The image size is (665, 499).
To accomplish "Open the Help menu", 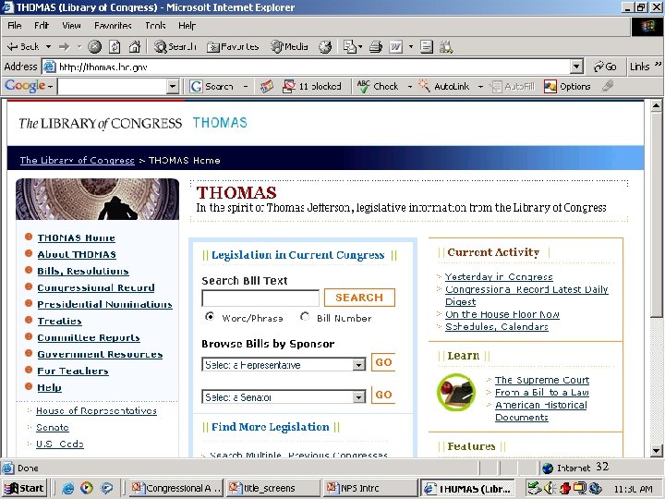I will pos(187,26).
